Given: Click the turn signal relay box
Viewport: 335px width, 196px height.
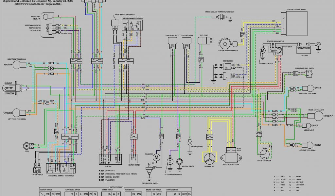Looking at the screenshot, I should (x=172, y=41).
